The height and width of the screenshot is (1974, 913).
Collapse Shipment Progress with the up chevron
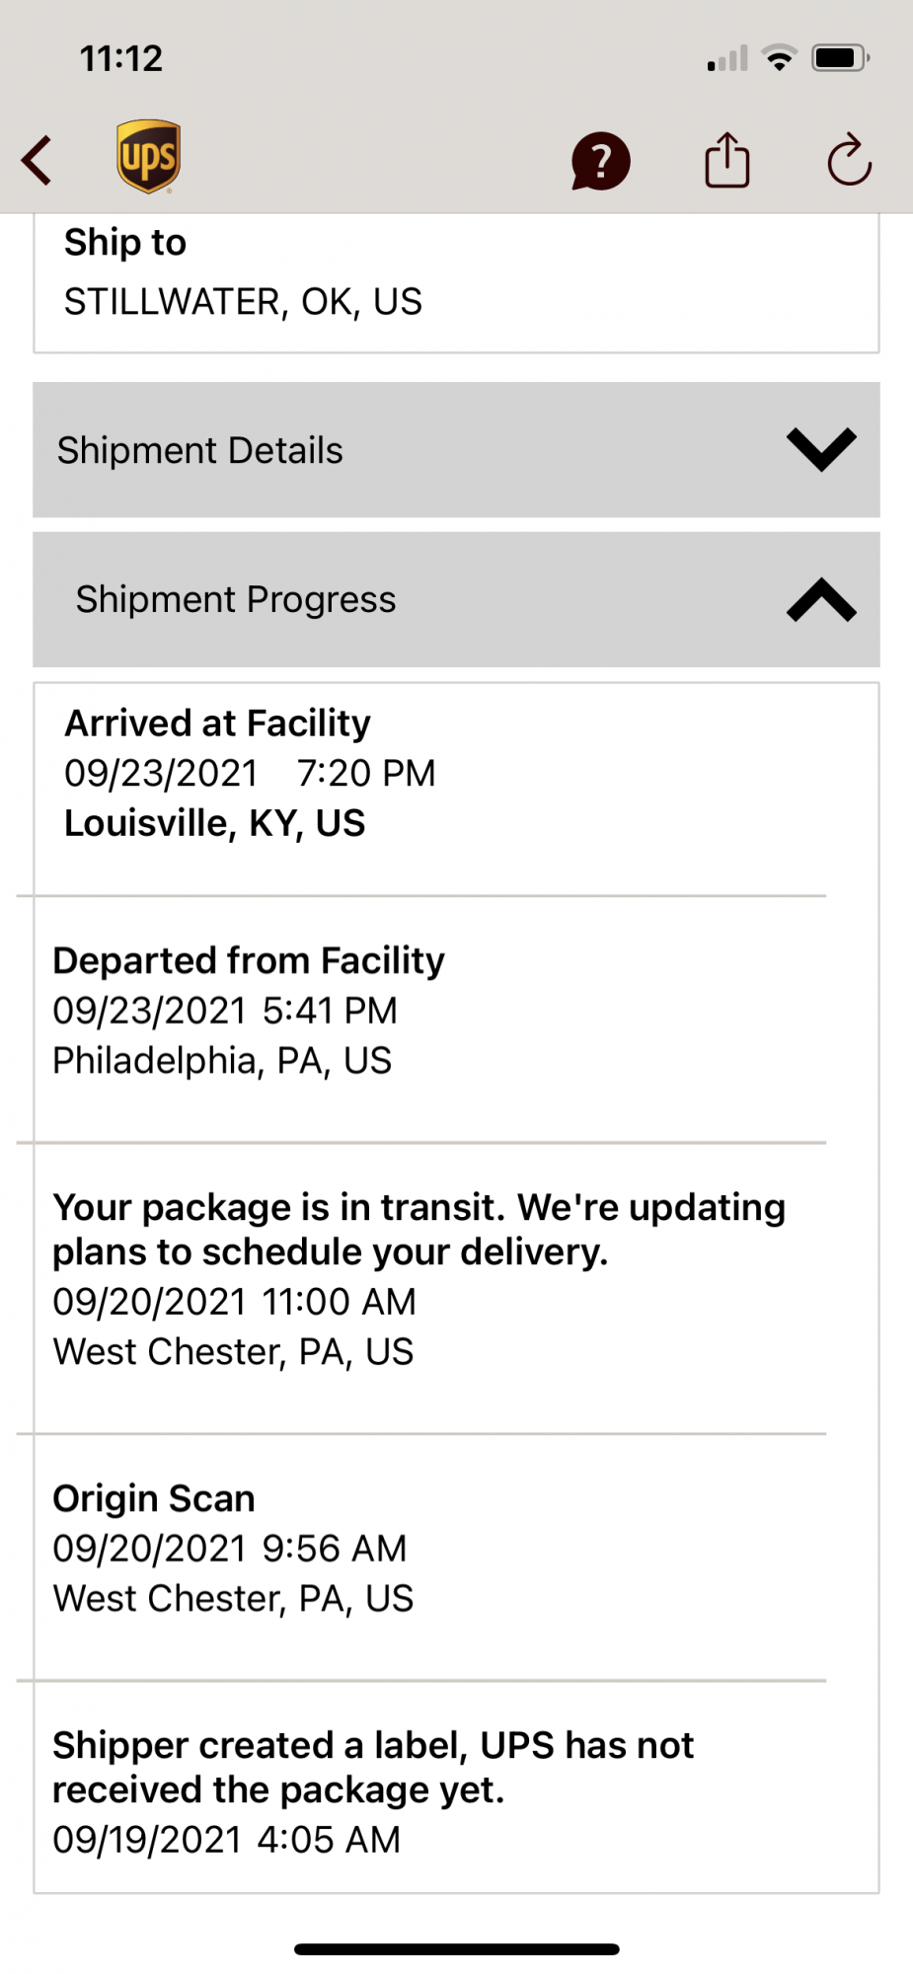[821, 599]
